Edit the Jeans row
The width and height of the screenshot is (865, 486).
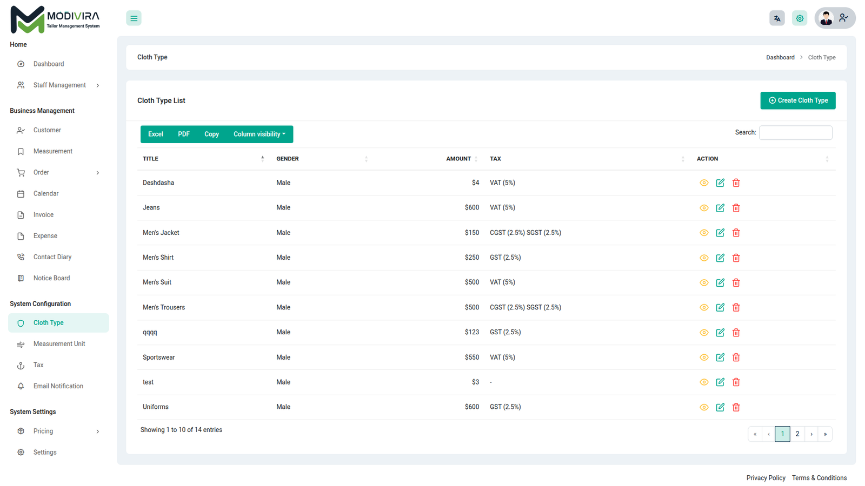point(720,208)
